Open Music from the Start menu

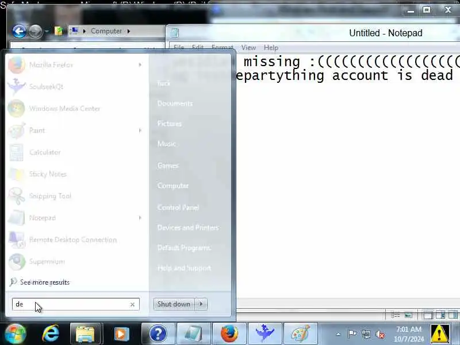166,144
